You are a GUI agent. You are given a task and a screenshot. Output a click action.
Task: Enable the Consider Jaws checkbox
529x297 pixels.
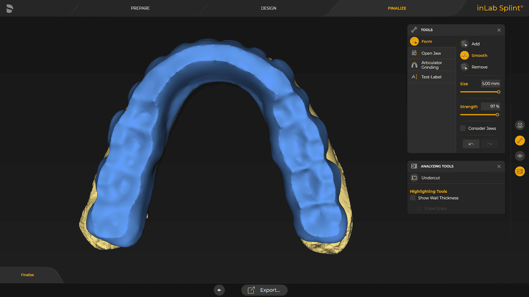[463, 128]
